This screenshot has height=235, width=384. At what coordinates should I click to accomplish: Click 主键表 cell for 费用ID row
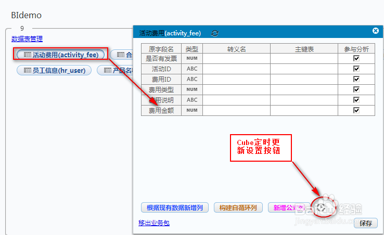pyautogui.click(x=304, y=80)
